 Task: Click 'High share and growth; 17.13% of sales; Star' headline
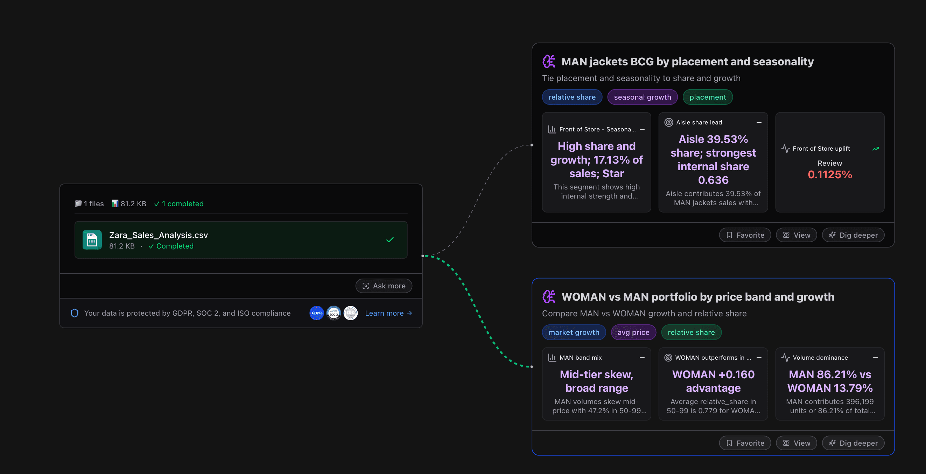pyautogui.click(x=596, y=160)
